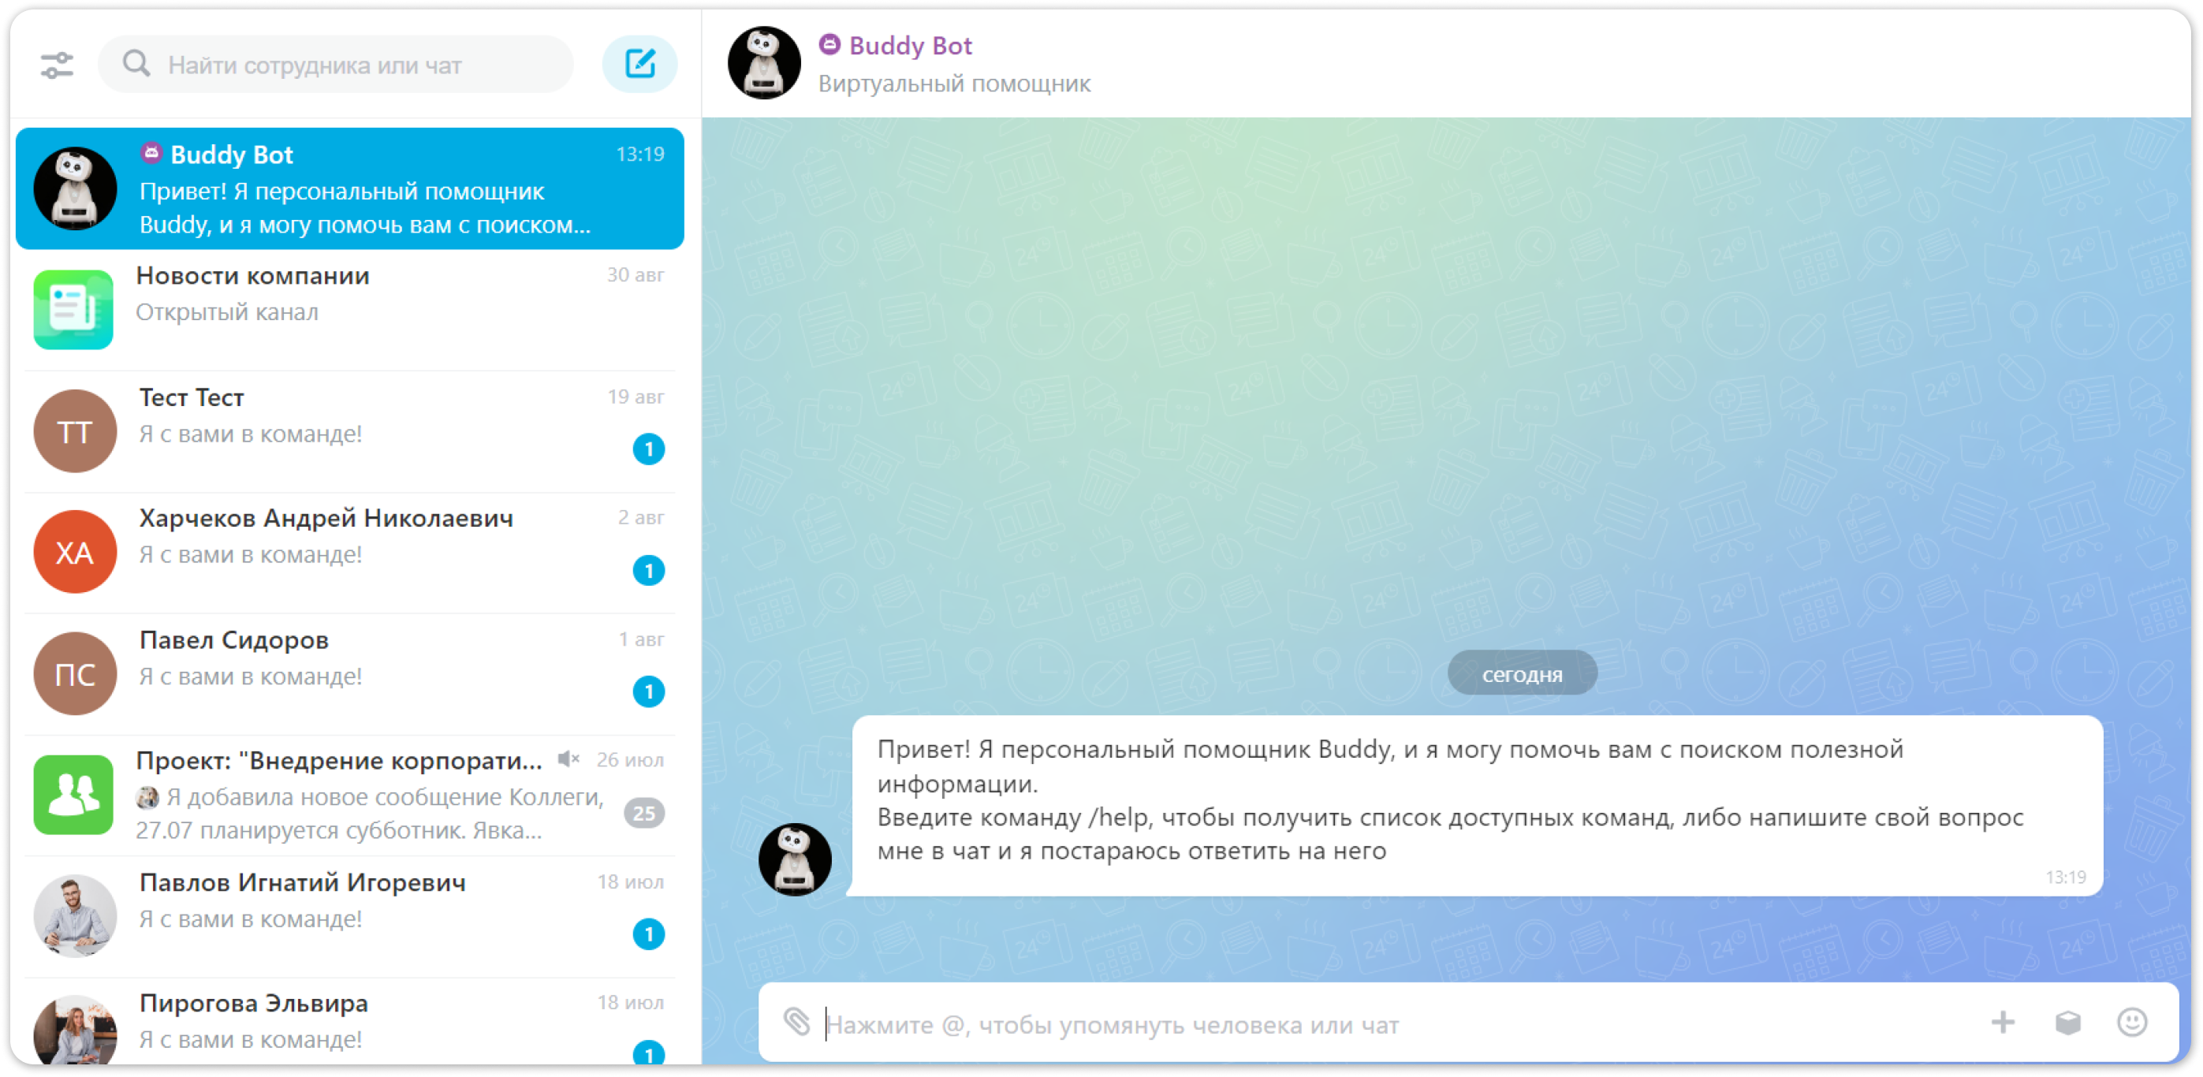Open chat with Харчеков Андрей Николаевич
The image size is (2203, 1077).
point(350,553)
